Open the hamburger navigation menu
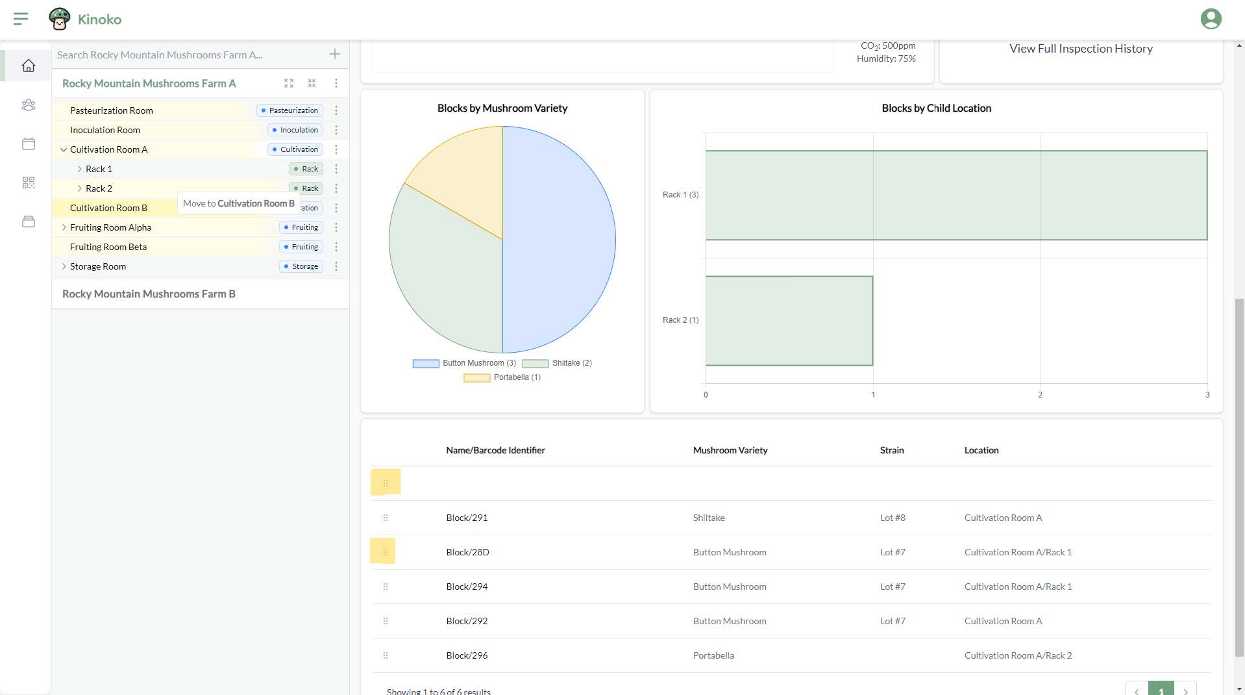This screenshot has width=1245, height=695. click(x=21, y=19)
